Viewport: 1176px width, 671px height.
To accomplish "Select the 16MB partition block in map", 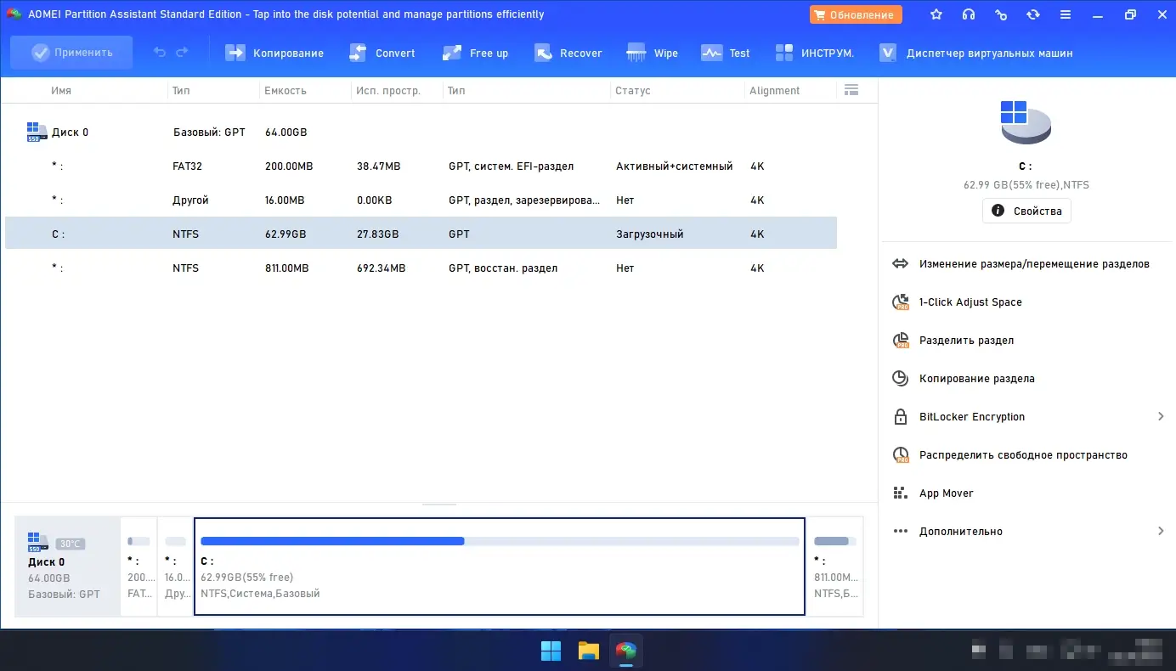I will coord(176,566).
